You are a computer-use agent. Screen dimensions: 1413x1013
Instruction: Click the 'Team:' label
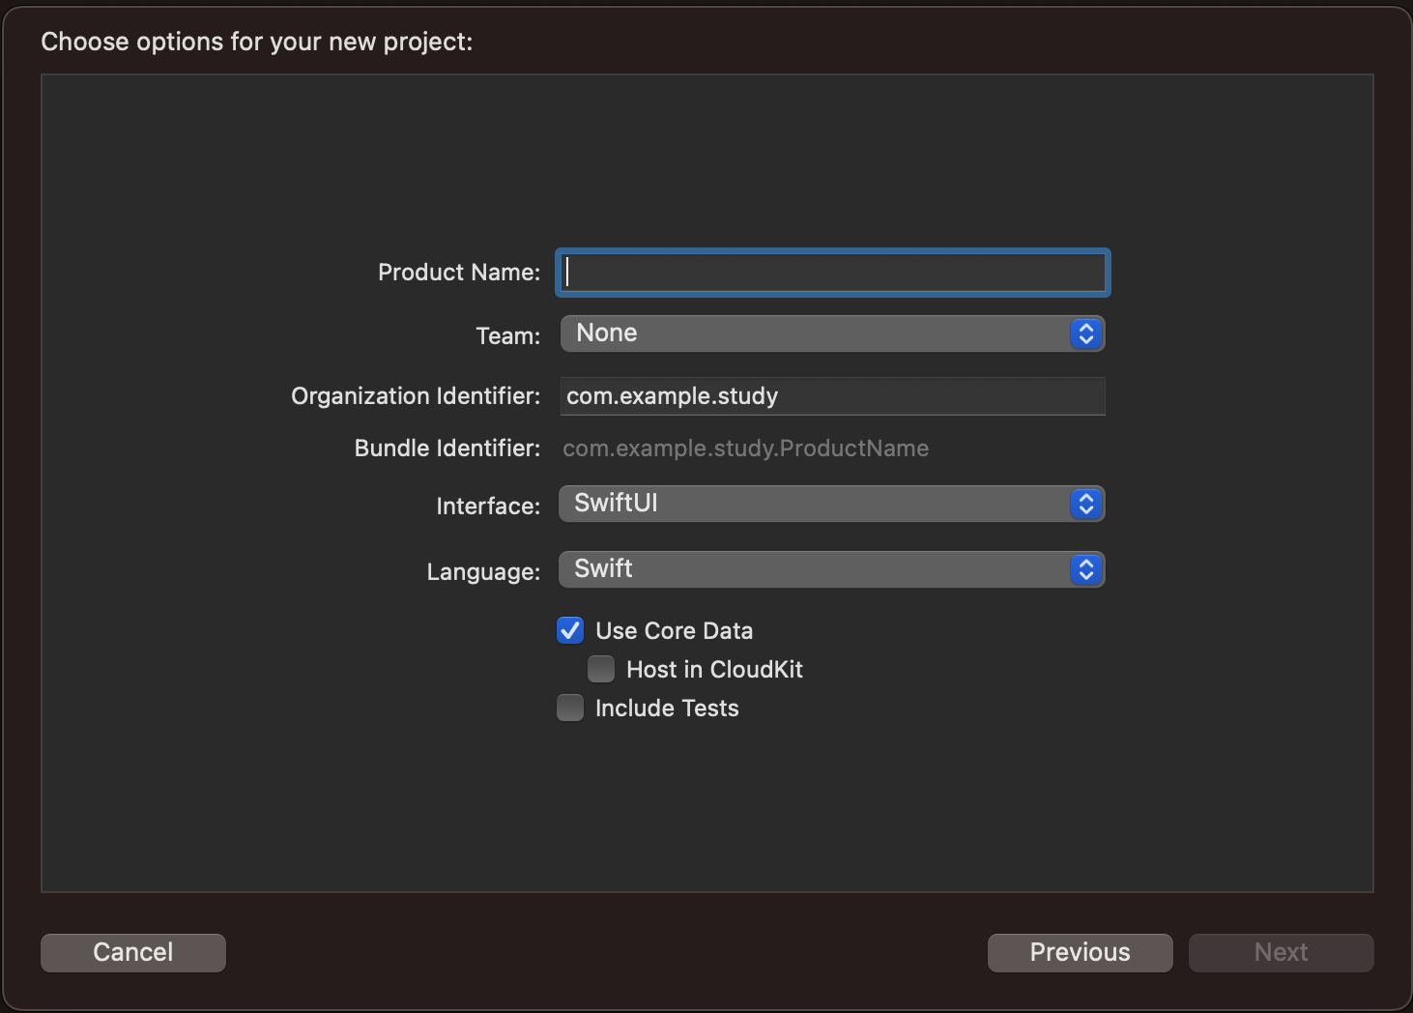508,335
